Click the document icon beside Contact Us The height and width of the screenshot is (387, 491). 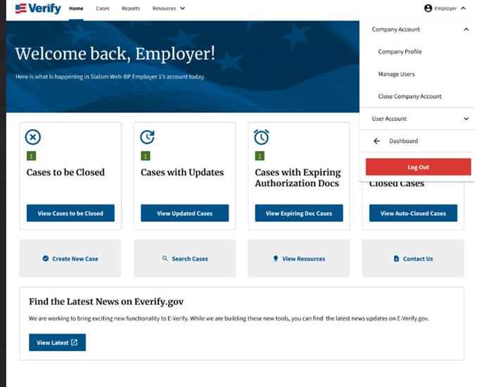(x=397, y=258)
